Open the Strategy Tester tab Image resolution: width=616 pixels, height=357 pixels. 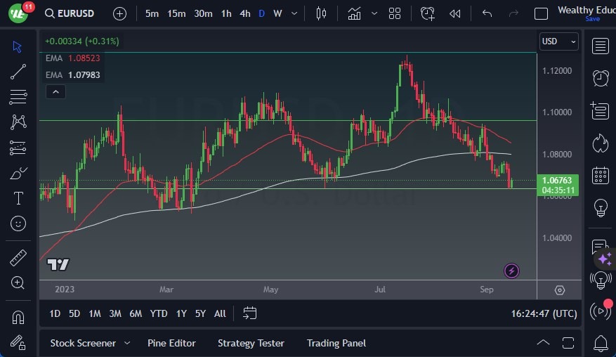coord(251,343)
